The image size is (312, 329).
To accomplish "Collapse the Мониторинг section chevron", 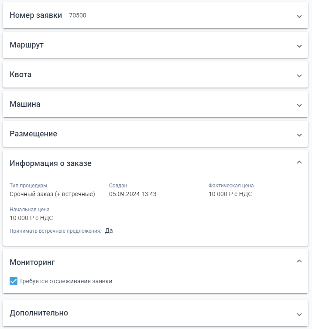I will point(299,261).
